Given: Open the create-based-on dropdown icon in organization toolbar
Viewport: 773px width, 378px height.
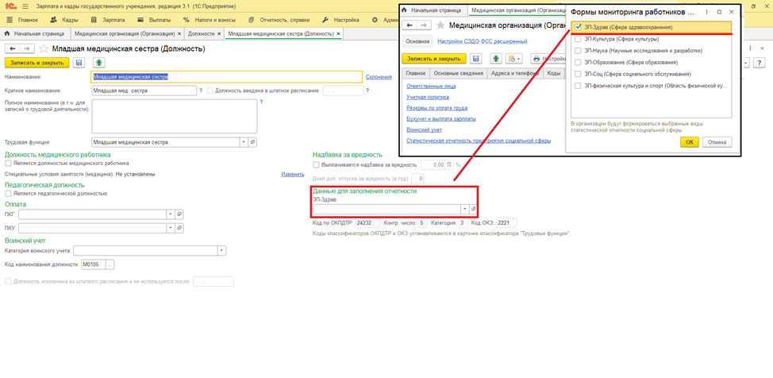Looking at the screenshot, I should point(514,59).
